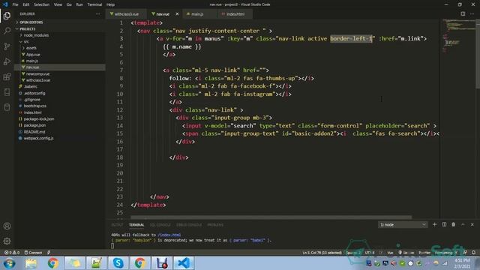Viewport: 480px width, 270px height.
Task: Click the editor horizontal scrollbar
Action: click(271, 217)
